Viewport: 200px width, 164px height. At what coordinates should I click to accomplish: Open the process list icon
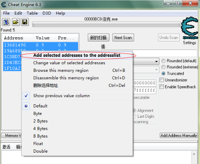[6, 22]
